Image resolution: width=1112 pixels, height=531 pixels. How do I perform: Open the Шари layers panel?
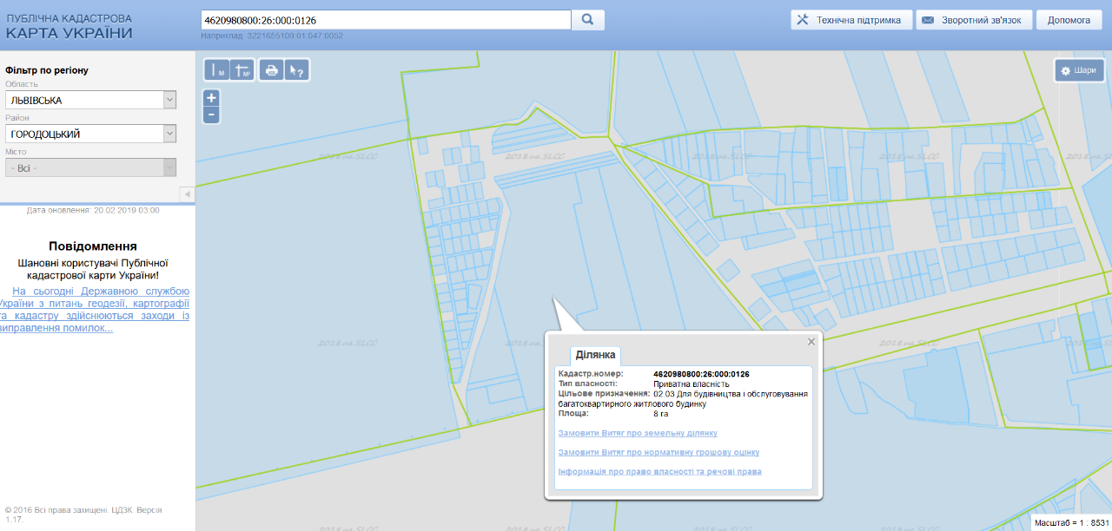pos(1078,71)
